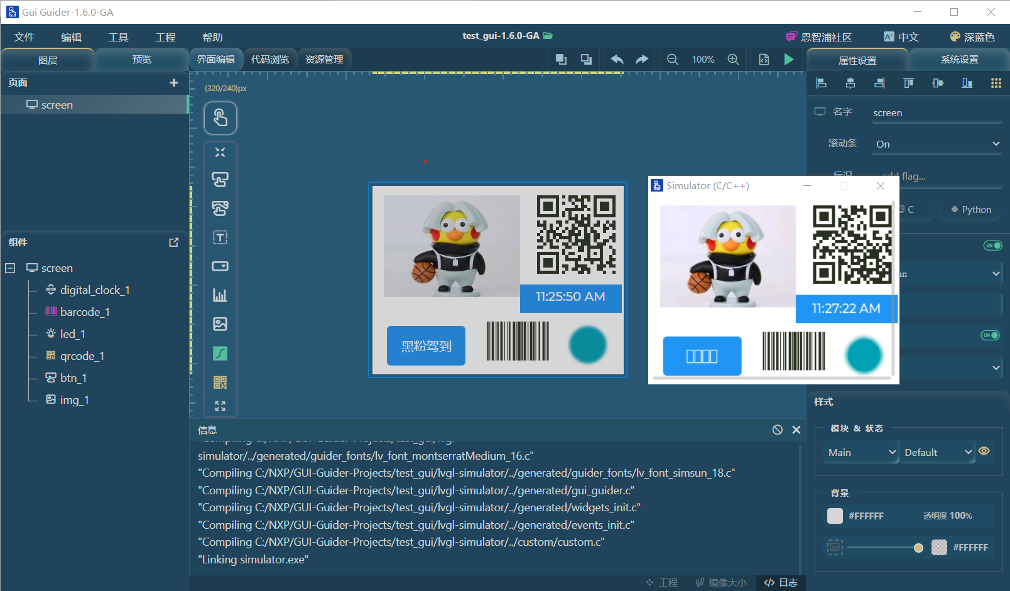Add a new page with plus icon
The height and width of the screenshot is (591, 1010).
coord(174,83)
